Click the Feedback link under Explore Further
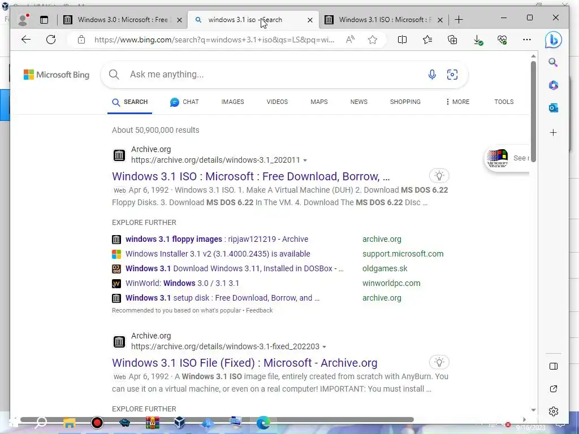The height and width of the screenshot is (434, 579). coord(259,310)
